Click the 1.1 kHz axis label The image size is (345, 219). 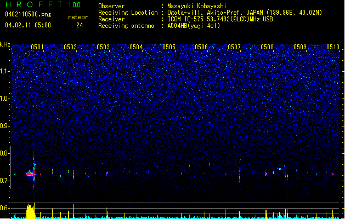5,71
